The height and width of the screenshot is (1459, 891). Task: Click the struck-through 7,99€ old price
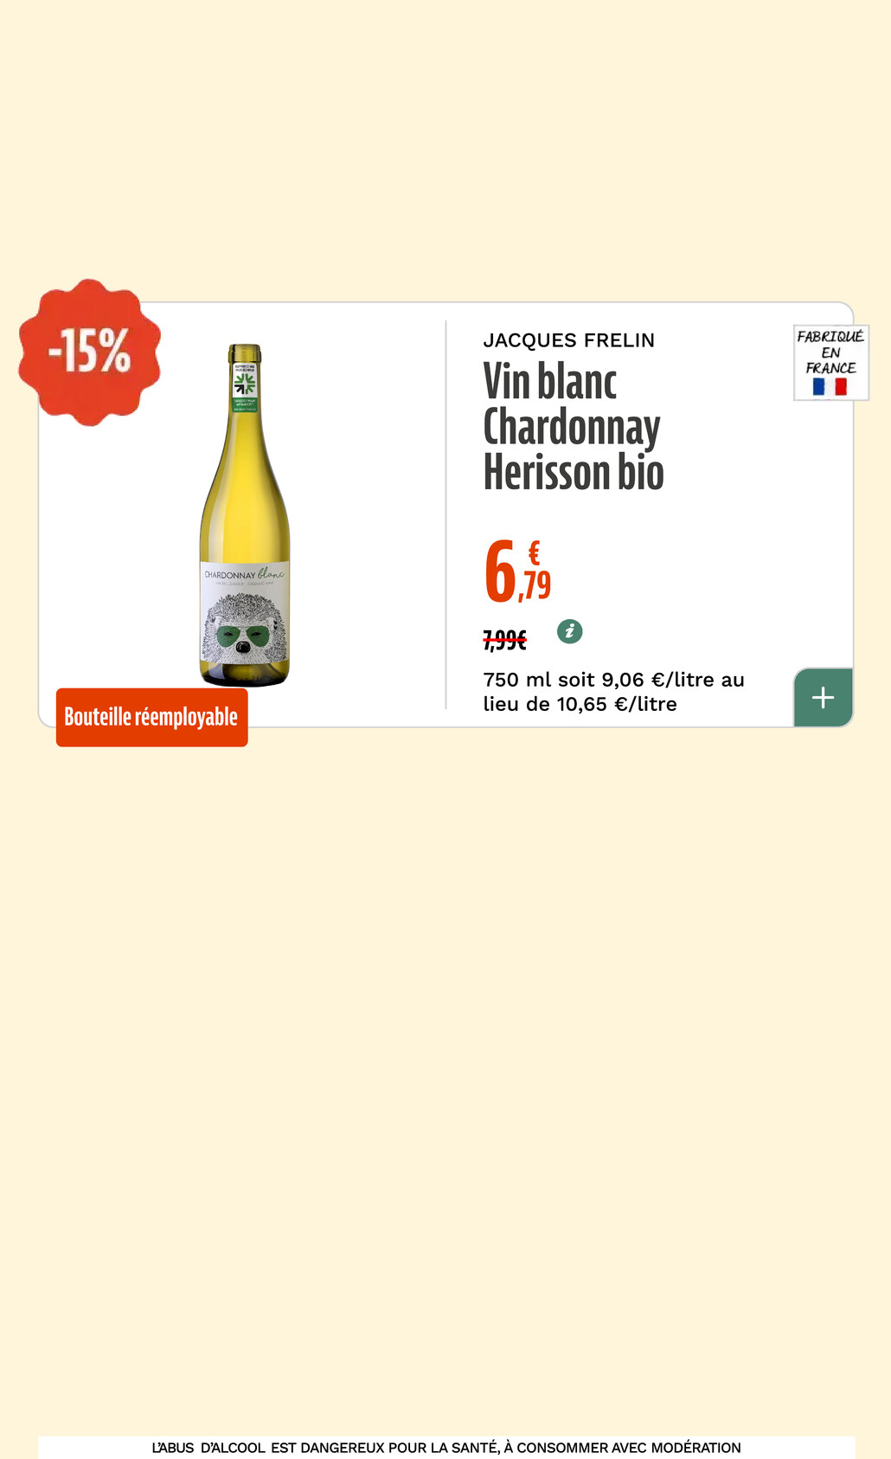click(504, 640)
